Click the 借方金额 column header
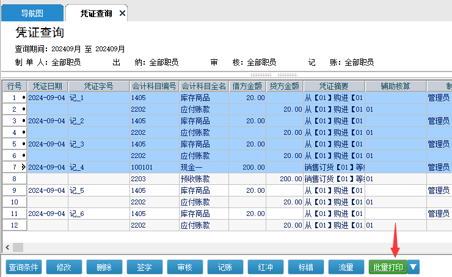This screenshot has height=277, width=452. coord(247,86)
